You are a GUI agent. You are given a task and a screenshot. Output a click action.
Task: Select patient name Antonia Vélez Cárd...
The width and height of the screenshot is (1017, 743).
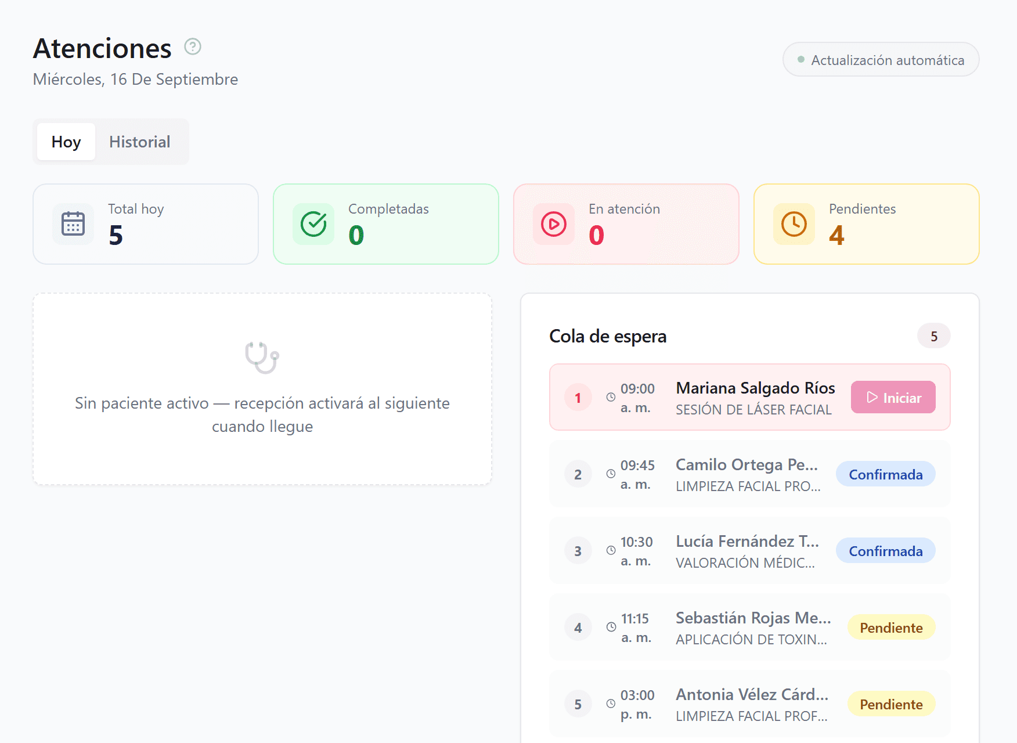(752, 694)
